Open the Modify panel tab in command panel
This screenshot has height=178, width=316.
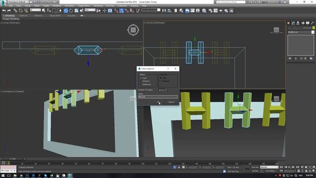(293, 23)
